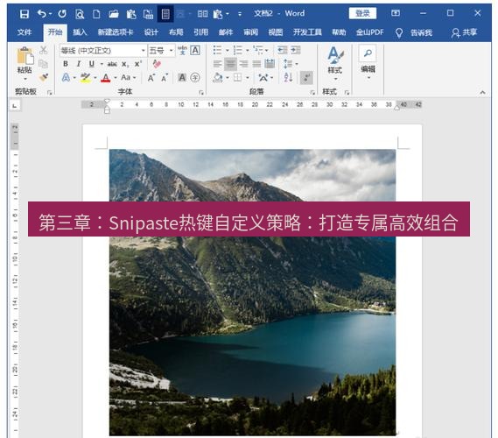Insert an enclosed character with circled 字 icon
Viewport: 498px width, 438px height.
point(195,77)
